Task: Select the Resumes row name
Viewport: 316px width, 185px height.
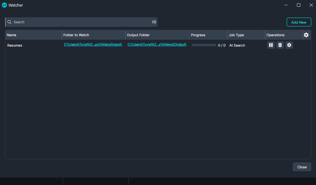Action: coord(15,46)
